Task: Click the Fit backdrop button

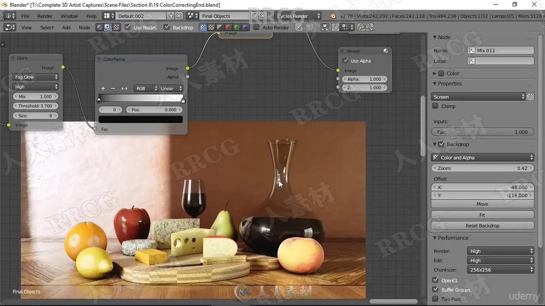Action: (x=482, y=215)
